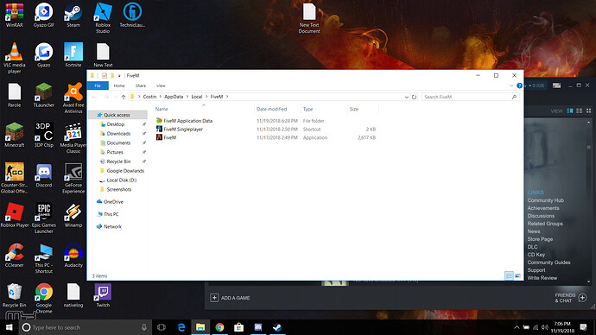Open the Windows Start menu
596x335 pixels.
coord(10,327)
